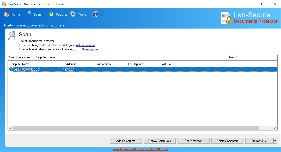Click the Help question mark icon

pyautogui.click(x=95, y=14)
